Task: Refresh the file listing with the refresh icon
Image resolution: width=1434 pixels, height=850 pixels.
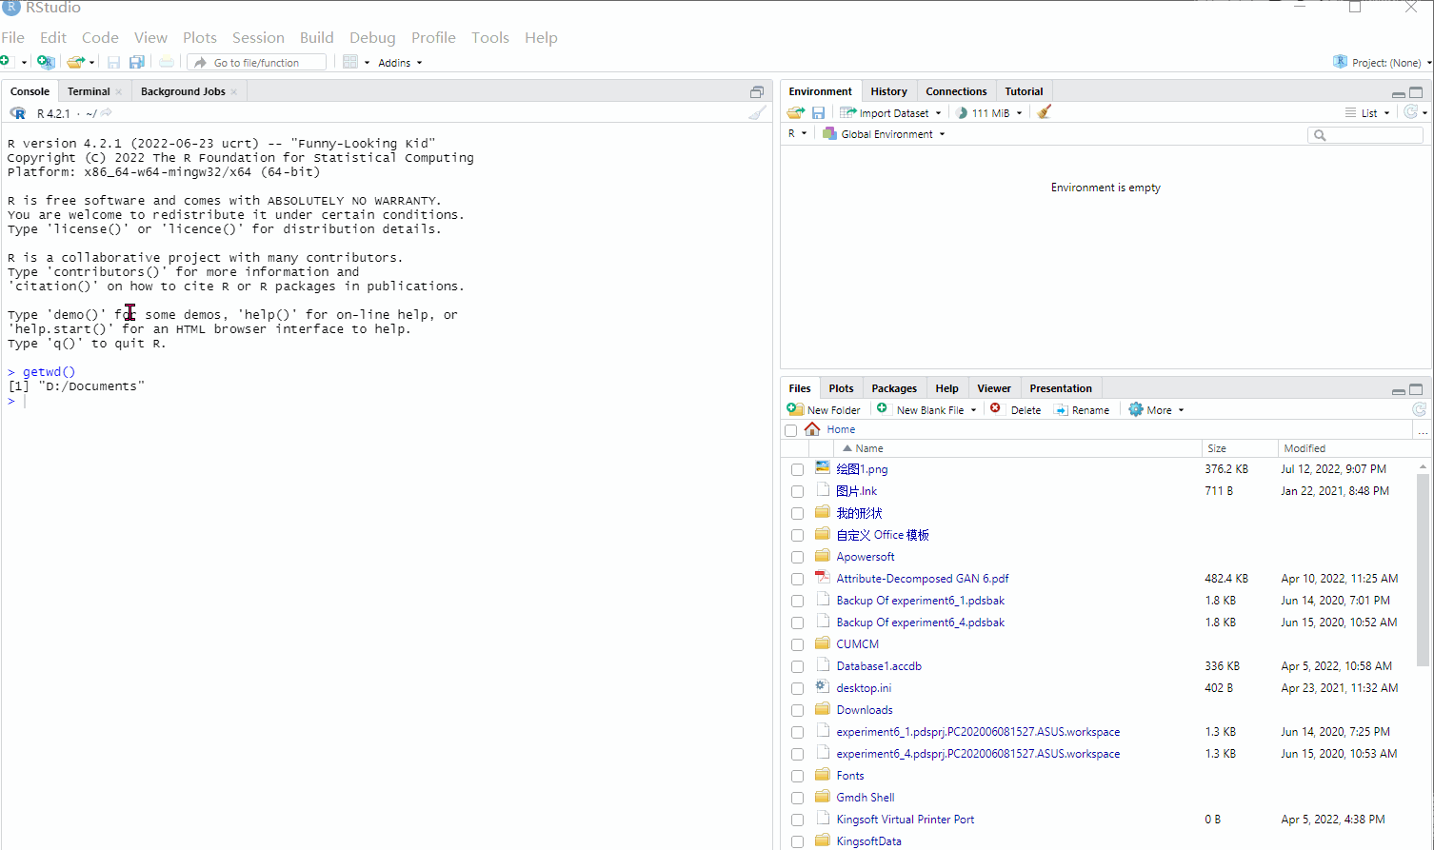Action: pyautogui.click(x=1420, y=409)
